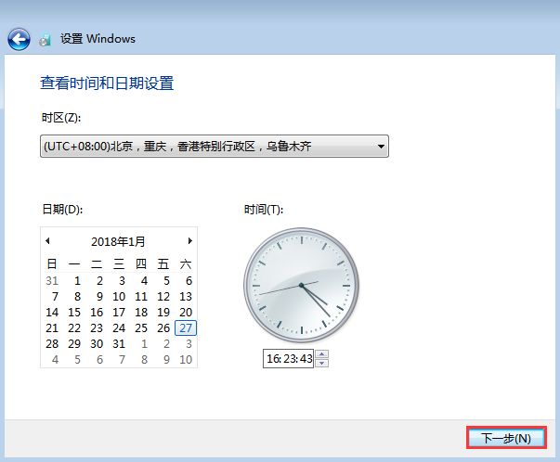This screenshot has width=560, height=462.
Task: Select January 15 in the calendar
Action: (74, 312)
